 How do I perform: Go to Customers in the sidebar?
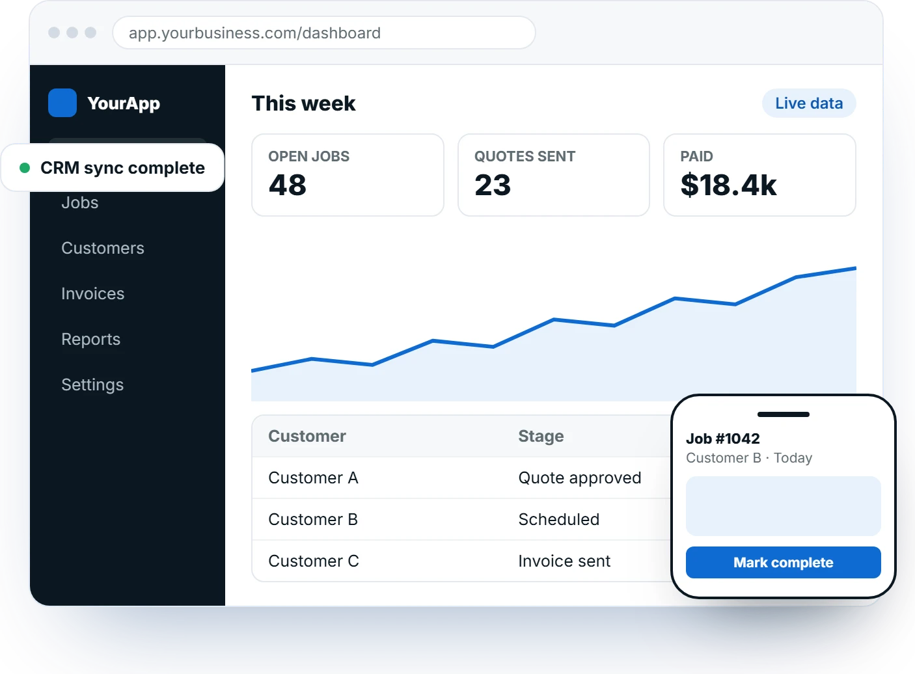tap(103, 248)
